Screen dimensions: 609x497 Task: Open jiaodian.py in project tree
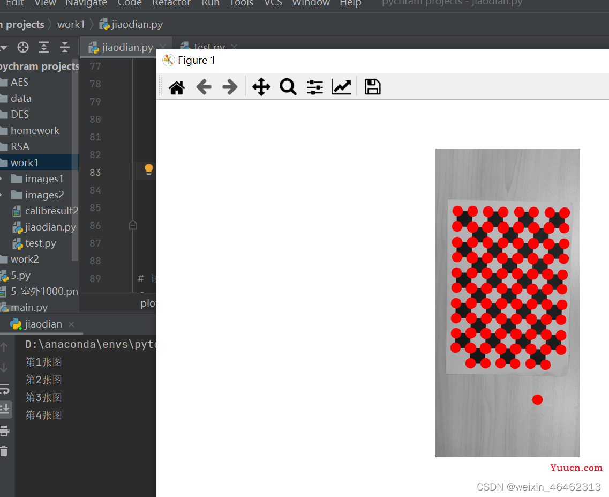coord(44,227)
